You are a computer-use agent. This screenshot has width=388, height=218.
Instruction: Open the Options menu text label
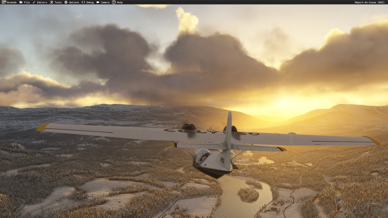[x=74, y=2]
